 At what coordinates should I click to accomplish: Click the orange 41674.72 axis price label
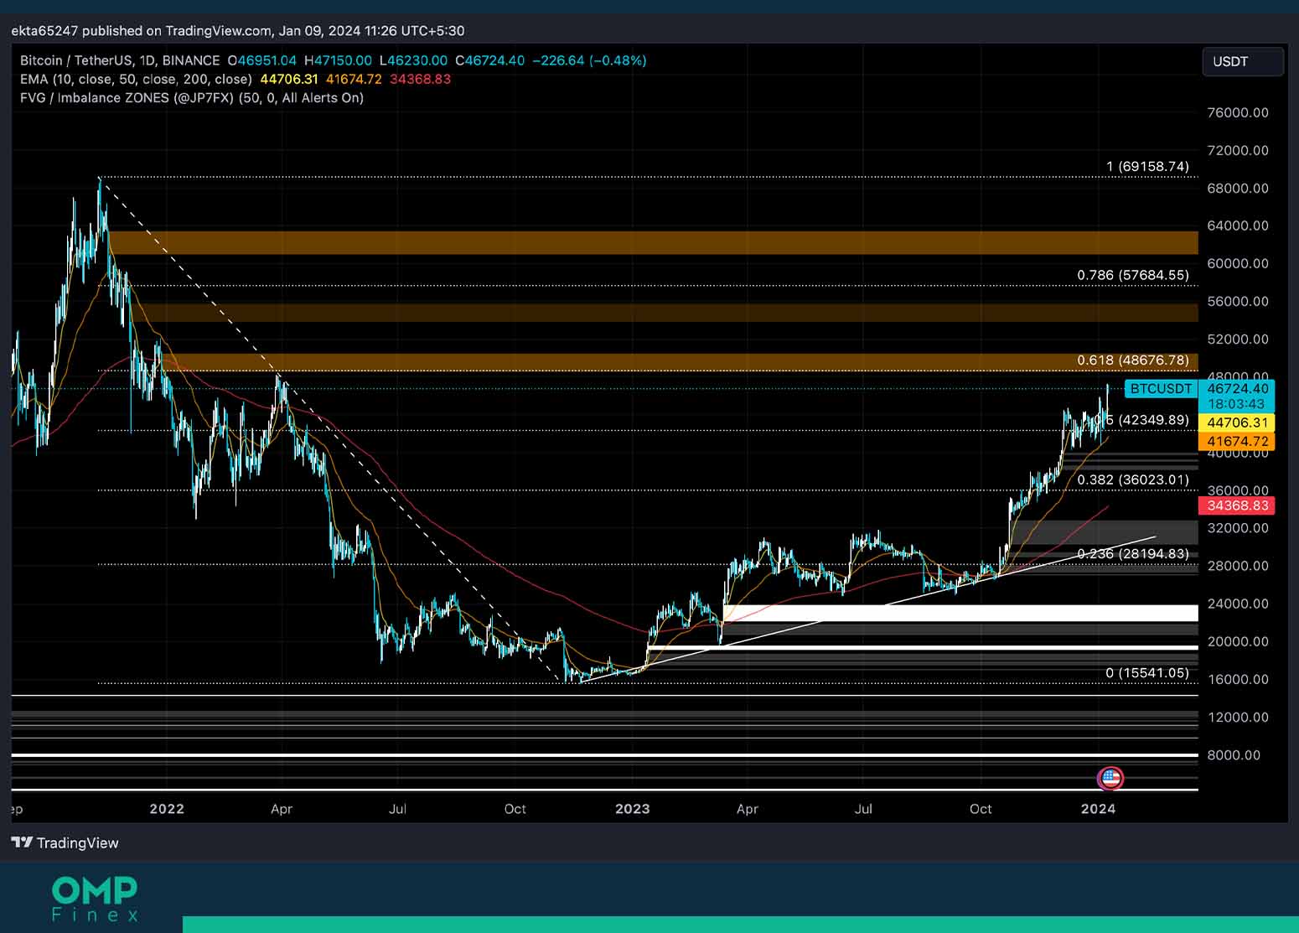tap(1237, 441)
